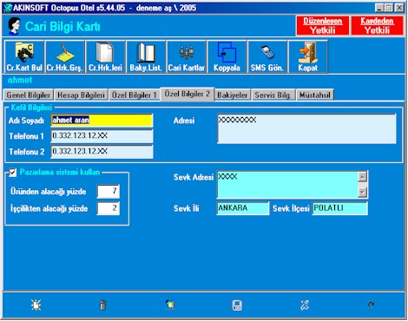Click Sevk Adresi scrollbar up arrow
408x321 pixels.
click(x=363, y=176)
